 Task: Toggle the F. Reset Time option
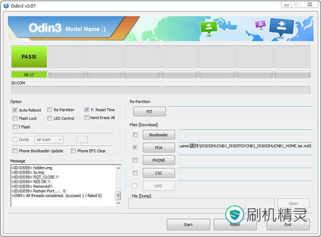pos(87,110)
